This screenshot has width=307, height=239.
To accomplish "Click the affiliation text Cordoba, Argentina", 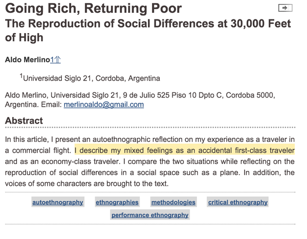I will (x=127, y=78).
